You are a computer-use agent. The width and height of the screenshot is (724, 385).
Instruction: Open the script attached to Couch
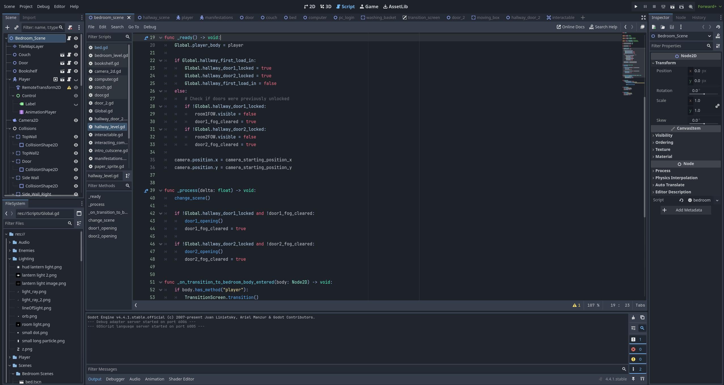click(69, 55)
